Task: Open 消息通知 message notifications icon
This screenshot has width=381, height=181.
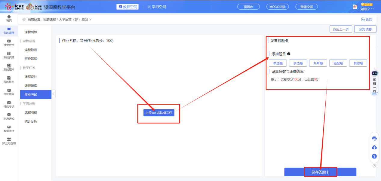Action: (9, 116)
